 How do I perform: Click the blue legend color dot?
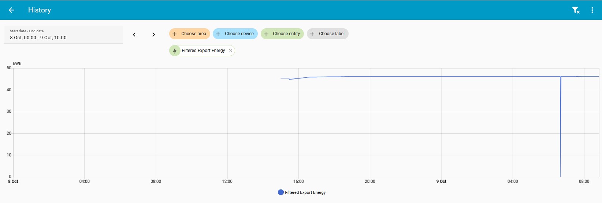click(281, 192)
